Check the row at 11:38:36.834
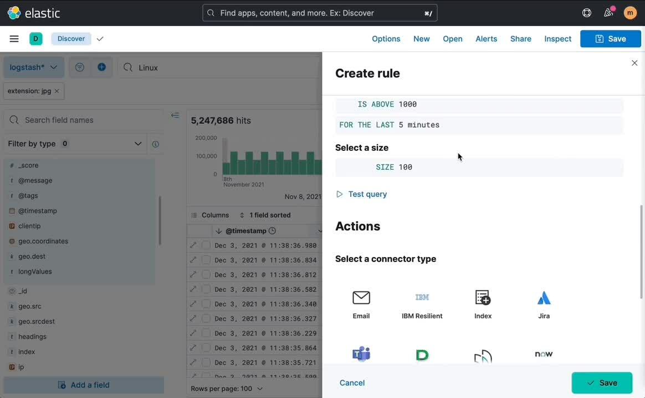This screenshot has width=645, height=398. pos(206,260)
